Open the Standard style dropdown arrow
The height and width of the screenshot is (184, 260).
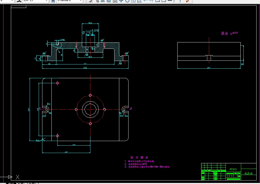click(81, 1)
